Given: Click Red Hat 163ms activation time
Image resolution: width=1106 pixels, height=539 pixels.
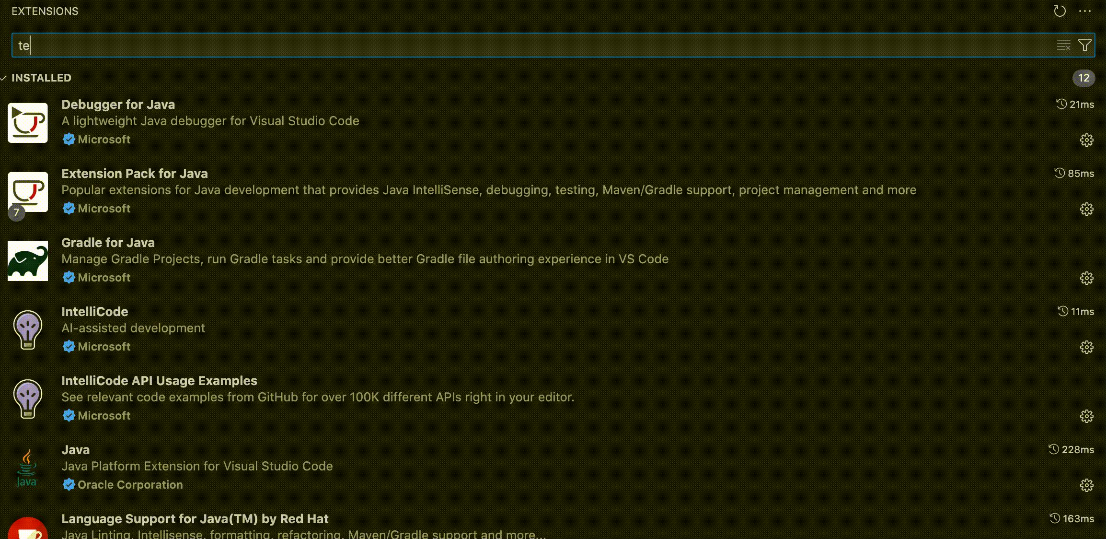Looking at the screenshot, I should tap(1071, 518).
